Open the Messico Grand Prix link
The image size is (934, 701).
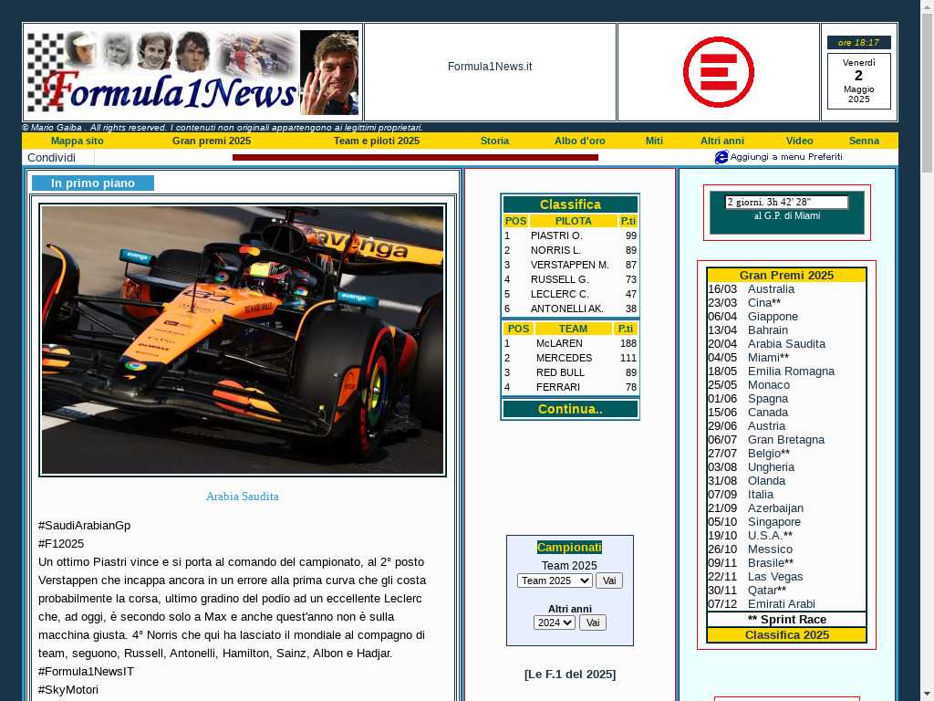click(x=770, y=549)
